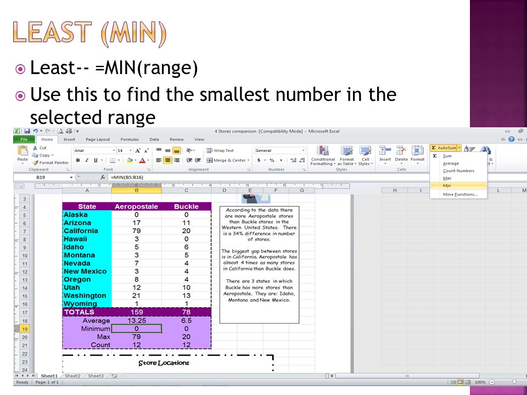Click the Cell Styles icon
527x395 pixels.
coord(366,151)
